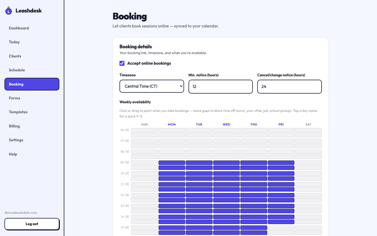This screenshot has height=236, width=377.
Task: Click the Leashdesk logo icon
Action: [9, 11]
